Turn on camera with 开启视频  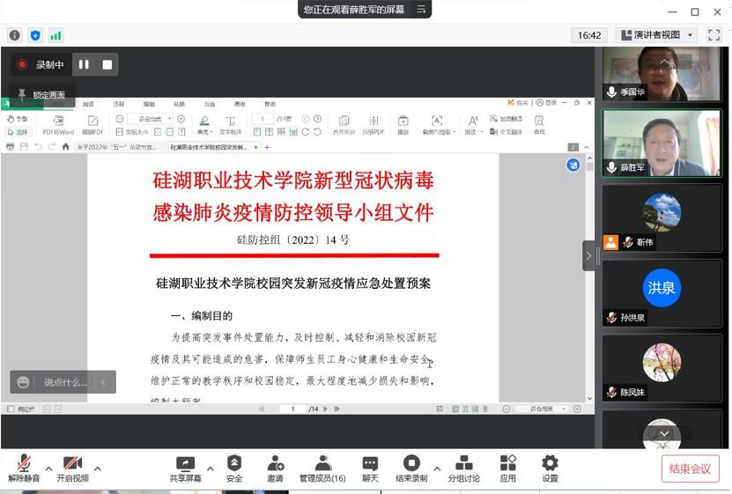[72, 468]
